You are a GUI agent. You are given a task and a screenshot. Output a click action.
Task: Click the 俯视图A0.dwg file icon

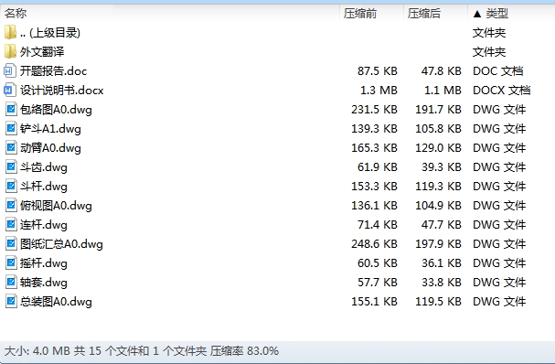pos(11,206)
